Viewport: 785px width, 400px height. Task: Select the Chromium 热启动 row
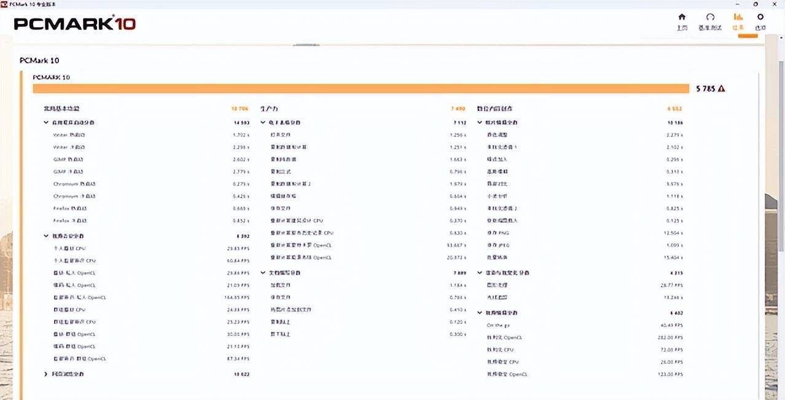152,184
